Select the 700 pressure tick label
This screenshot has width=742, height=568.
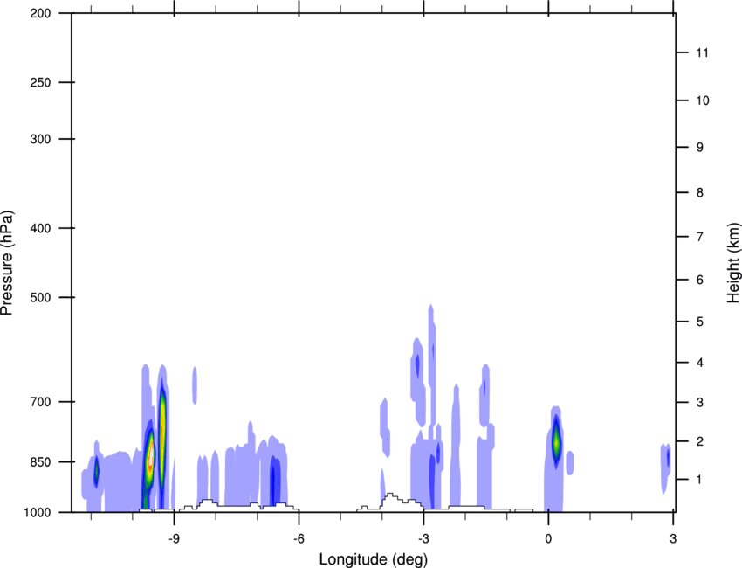point(40,402)
